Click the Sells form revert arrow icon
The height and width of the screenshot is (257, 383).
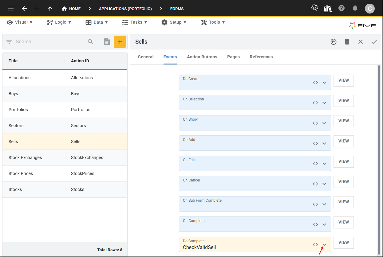tap(334, 42)
